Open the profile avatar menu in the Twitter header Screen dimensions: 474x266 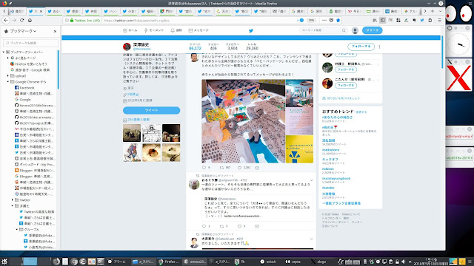tap(355, 30)
